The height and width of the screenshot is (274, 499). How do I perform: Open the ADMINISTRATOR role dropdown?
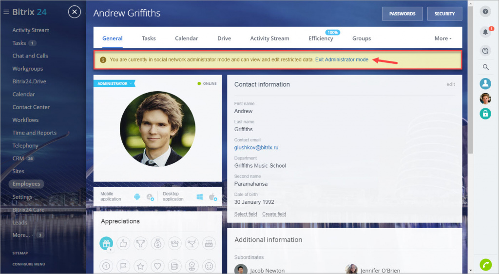click(x=114, y=83)
